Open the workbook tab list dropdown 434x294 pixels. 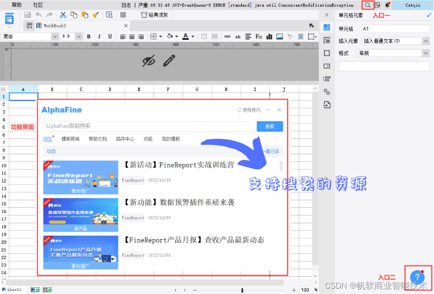(x=312, y=26)
